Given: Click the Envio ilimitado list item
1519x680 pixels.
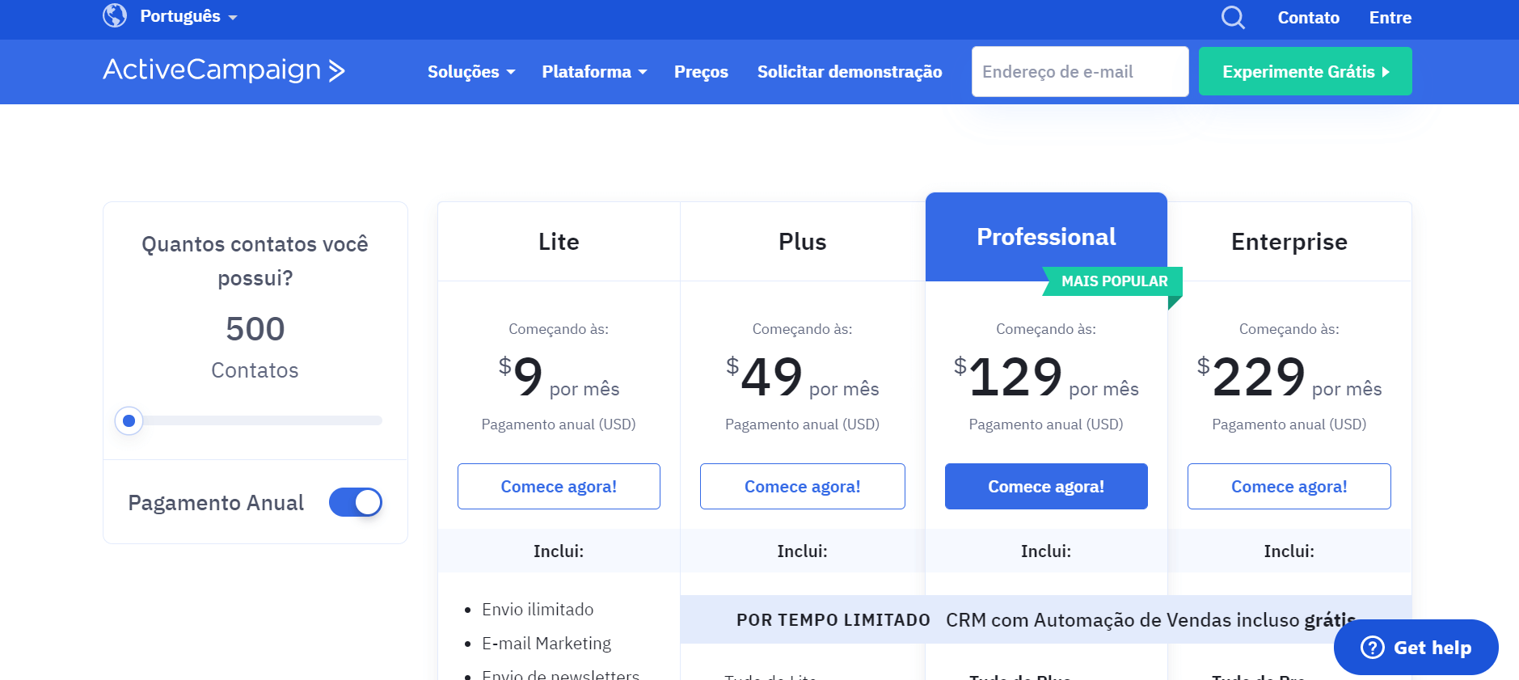Looking at the screenshot, I should pos(538,610).
